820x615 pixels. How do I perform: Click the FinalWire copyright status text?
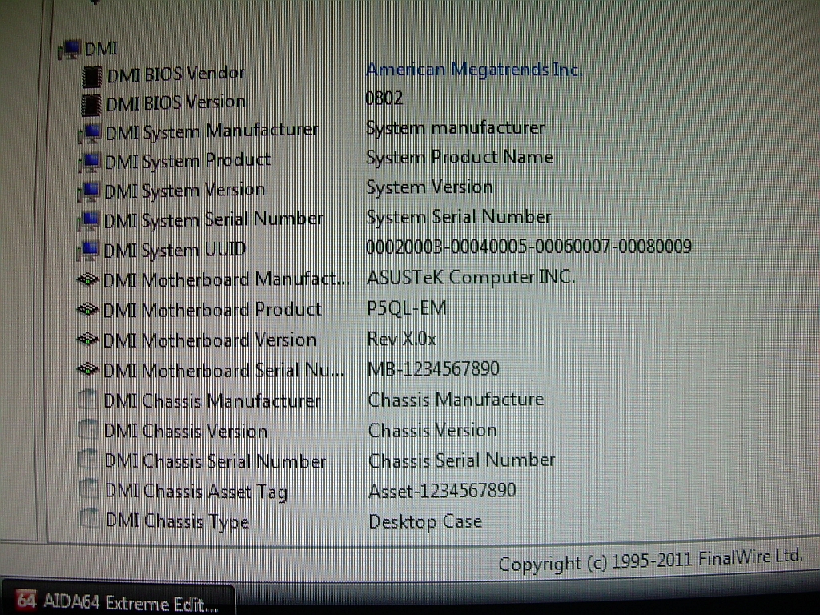(650, 561)
